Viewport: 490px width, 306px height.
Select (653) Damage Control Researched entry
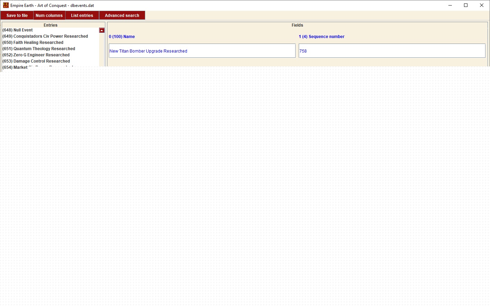(x=51, y=61)
